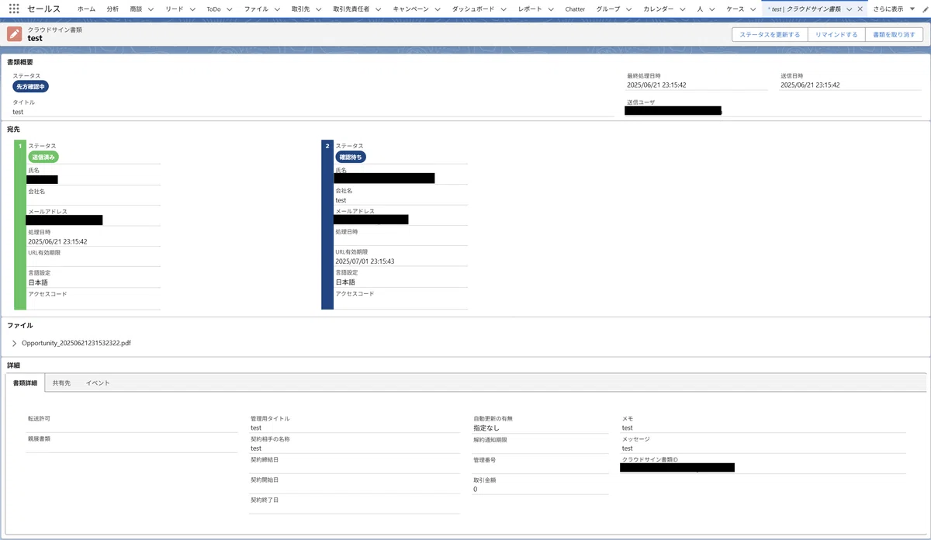Switch to the イベント tab

pyautogui.click(x=98, y=383)
